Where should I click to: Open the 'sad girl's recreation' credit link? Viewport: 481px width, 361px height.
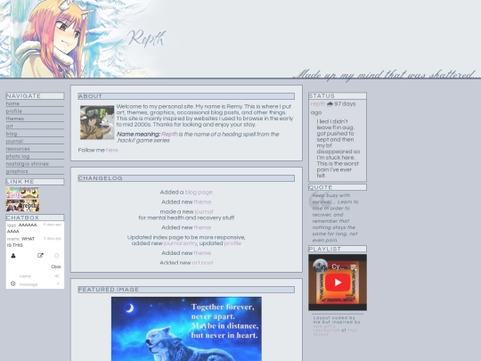tap(326, 328)
